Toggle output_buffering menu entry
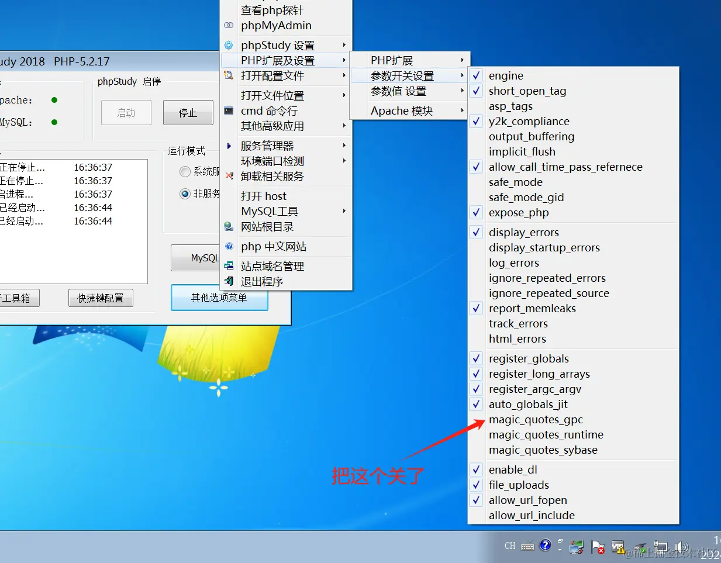This screenshot has width=721, height=563. pos(574,136)
